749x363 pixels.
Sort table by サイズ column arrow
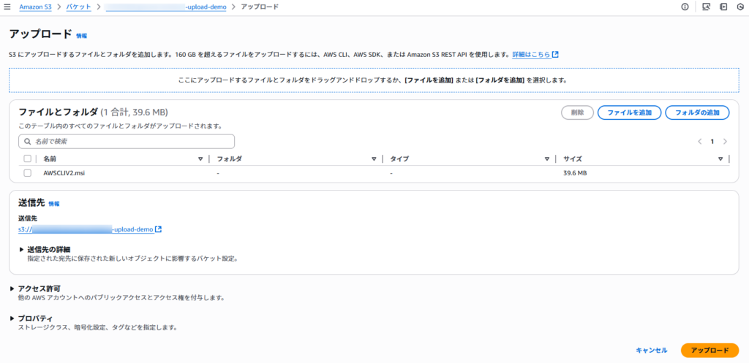(720, 158)
